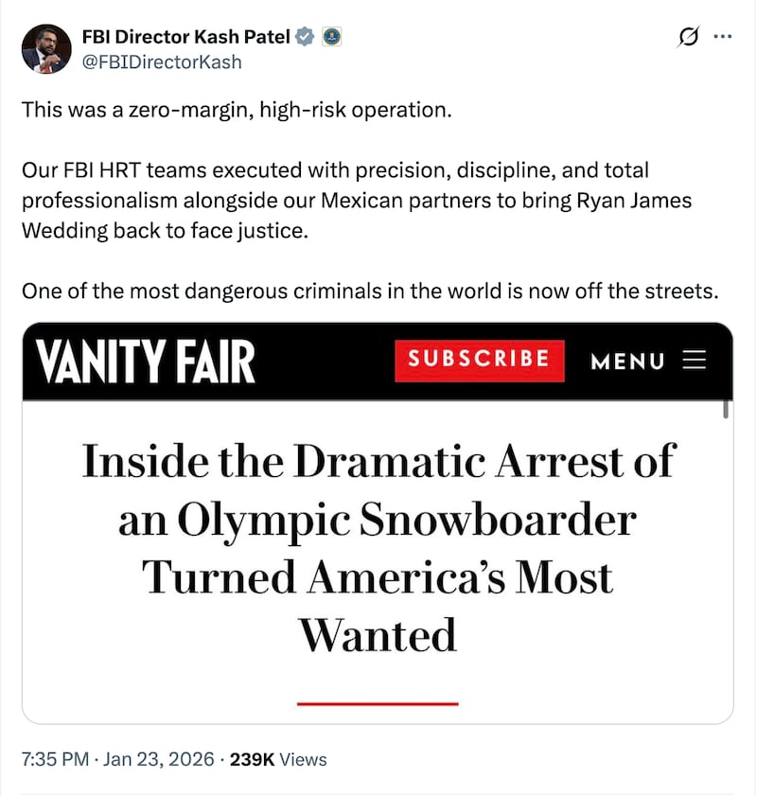Click the gray verified checkmark badge
Image resolution: width=757 pixels, height=796 pixels.
[x=304, y=37]
